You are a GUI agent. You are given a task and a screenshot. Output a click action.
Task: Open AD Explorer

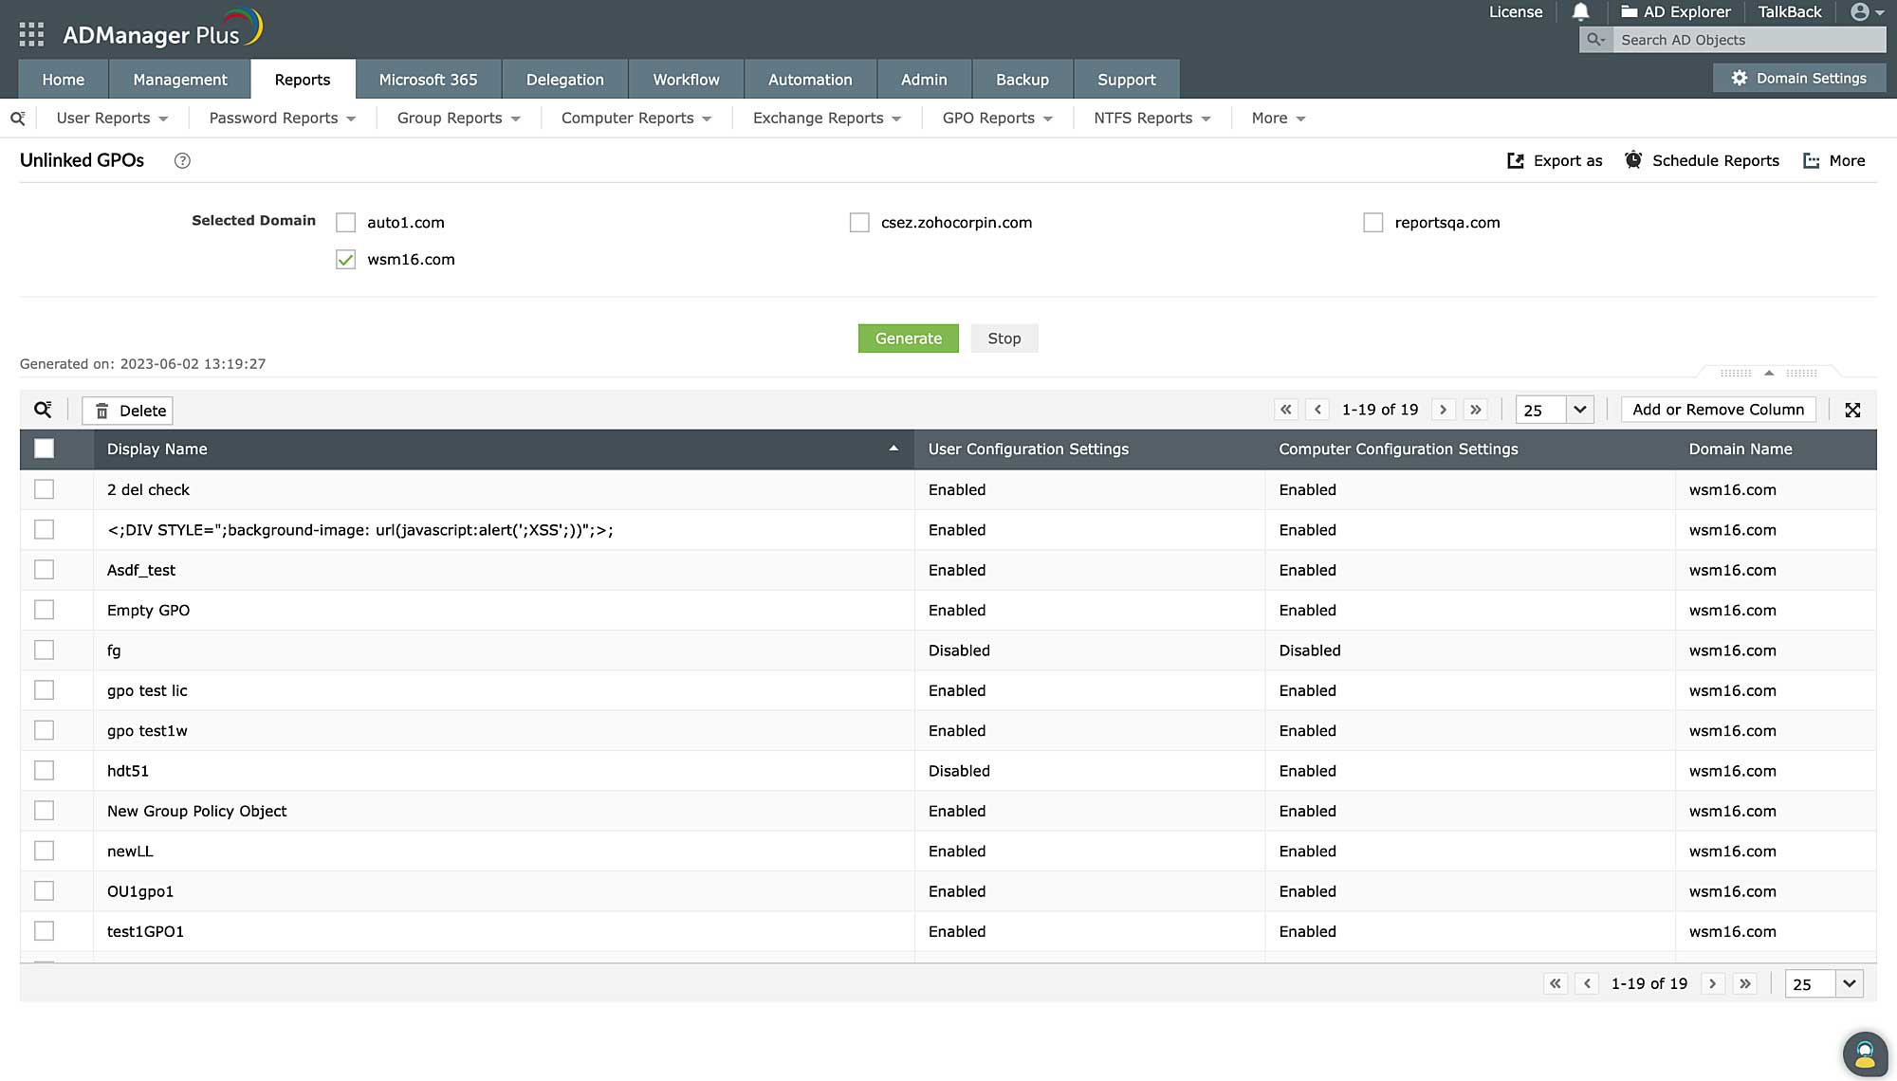tap(1676, 11)
